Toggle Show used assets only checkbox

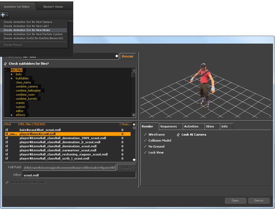[x=7, y=183]
